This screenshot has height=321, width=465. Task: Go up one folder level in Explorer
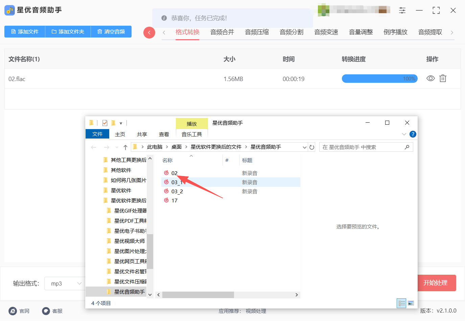(125, 147)
